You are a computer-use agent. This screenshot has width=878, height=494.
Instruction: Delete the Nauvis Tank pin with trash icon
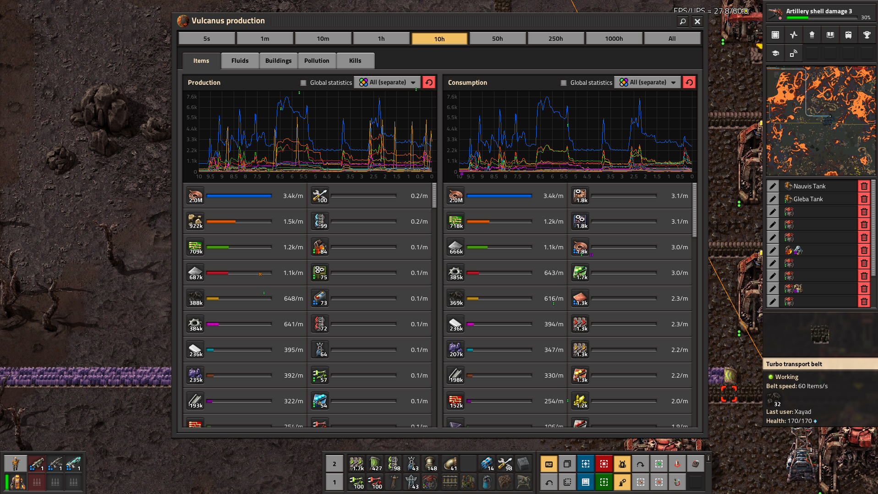[x=864, y=186]
